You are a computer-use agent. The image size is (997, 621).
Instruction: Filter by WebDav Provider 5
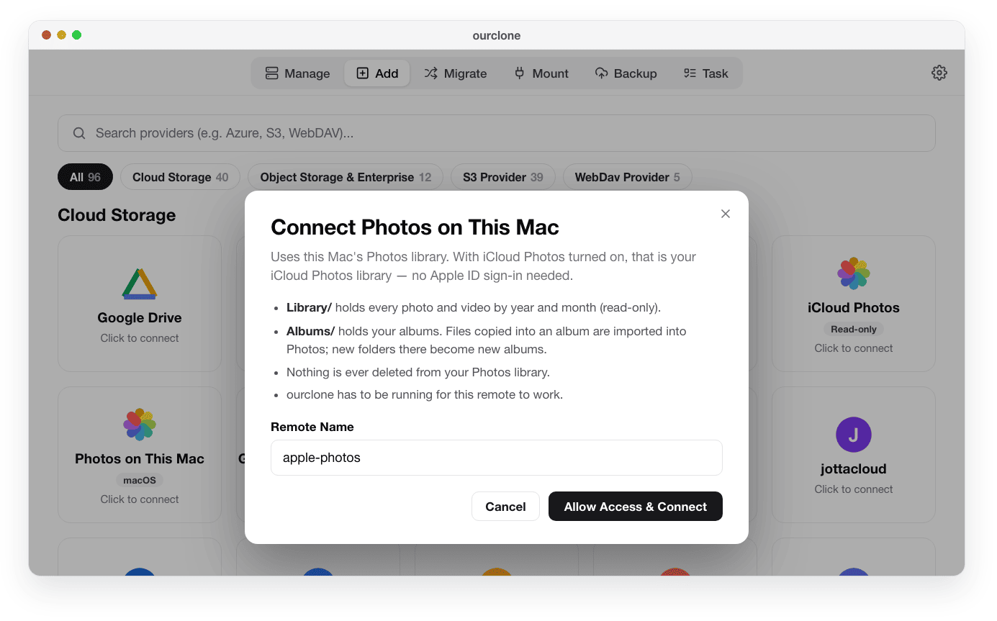[627, 177]
